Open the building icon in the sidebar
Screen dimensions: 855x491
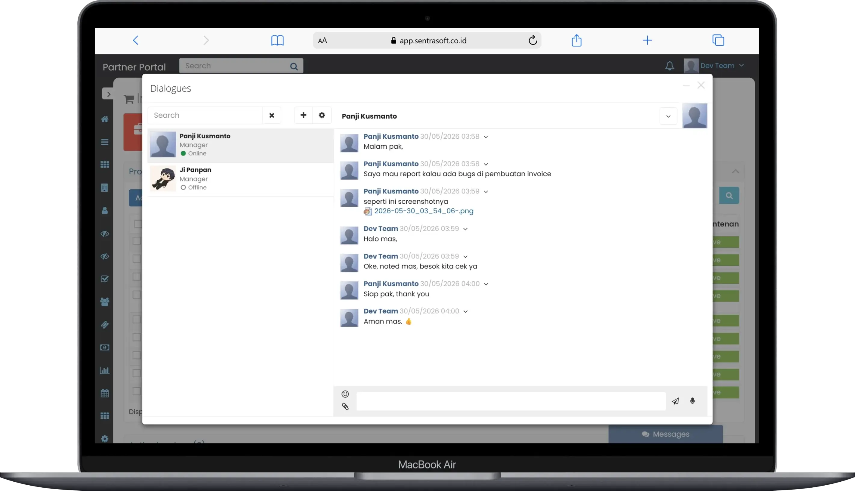pos(104,188)
